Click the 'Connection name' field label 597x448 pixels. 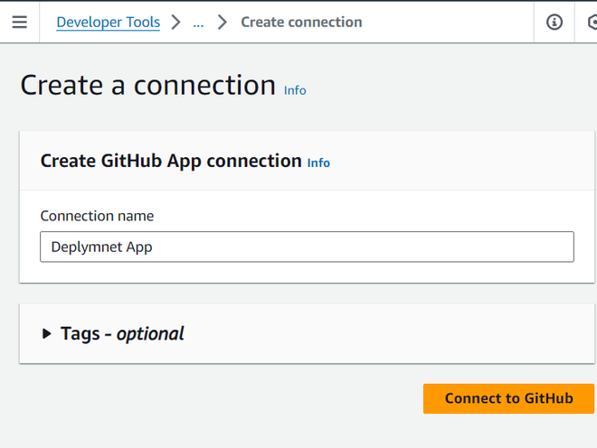click(97, 216)
